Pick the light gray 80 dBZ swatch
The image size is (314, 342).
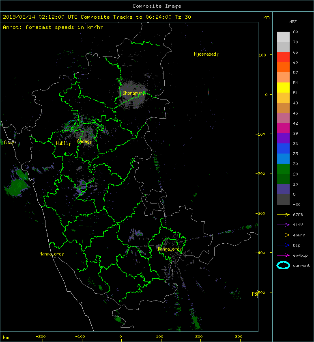pyautogui.click(x=283, y=37)
